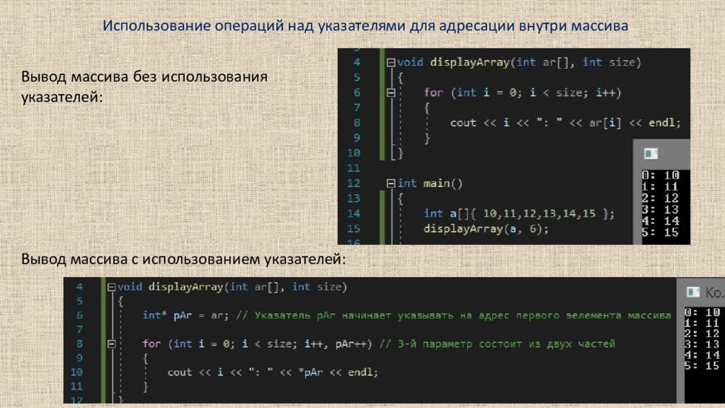Collapse the int main() function block
Screen dimensions: 725x408
pos(390,183)
